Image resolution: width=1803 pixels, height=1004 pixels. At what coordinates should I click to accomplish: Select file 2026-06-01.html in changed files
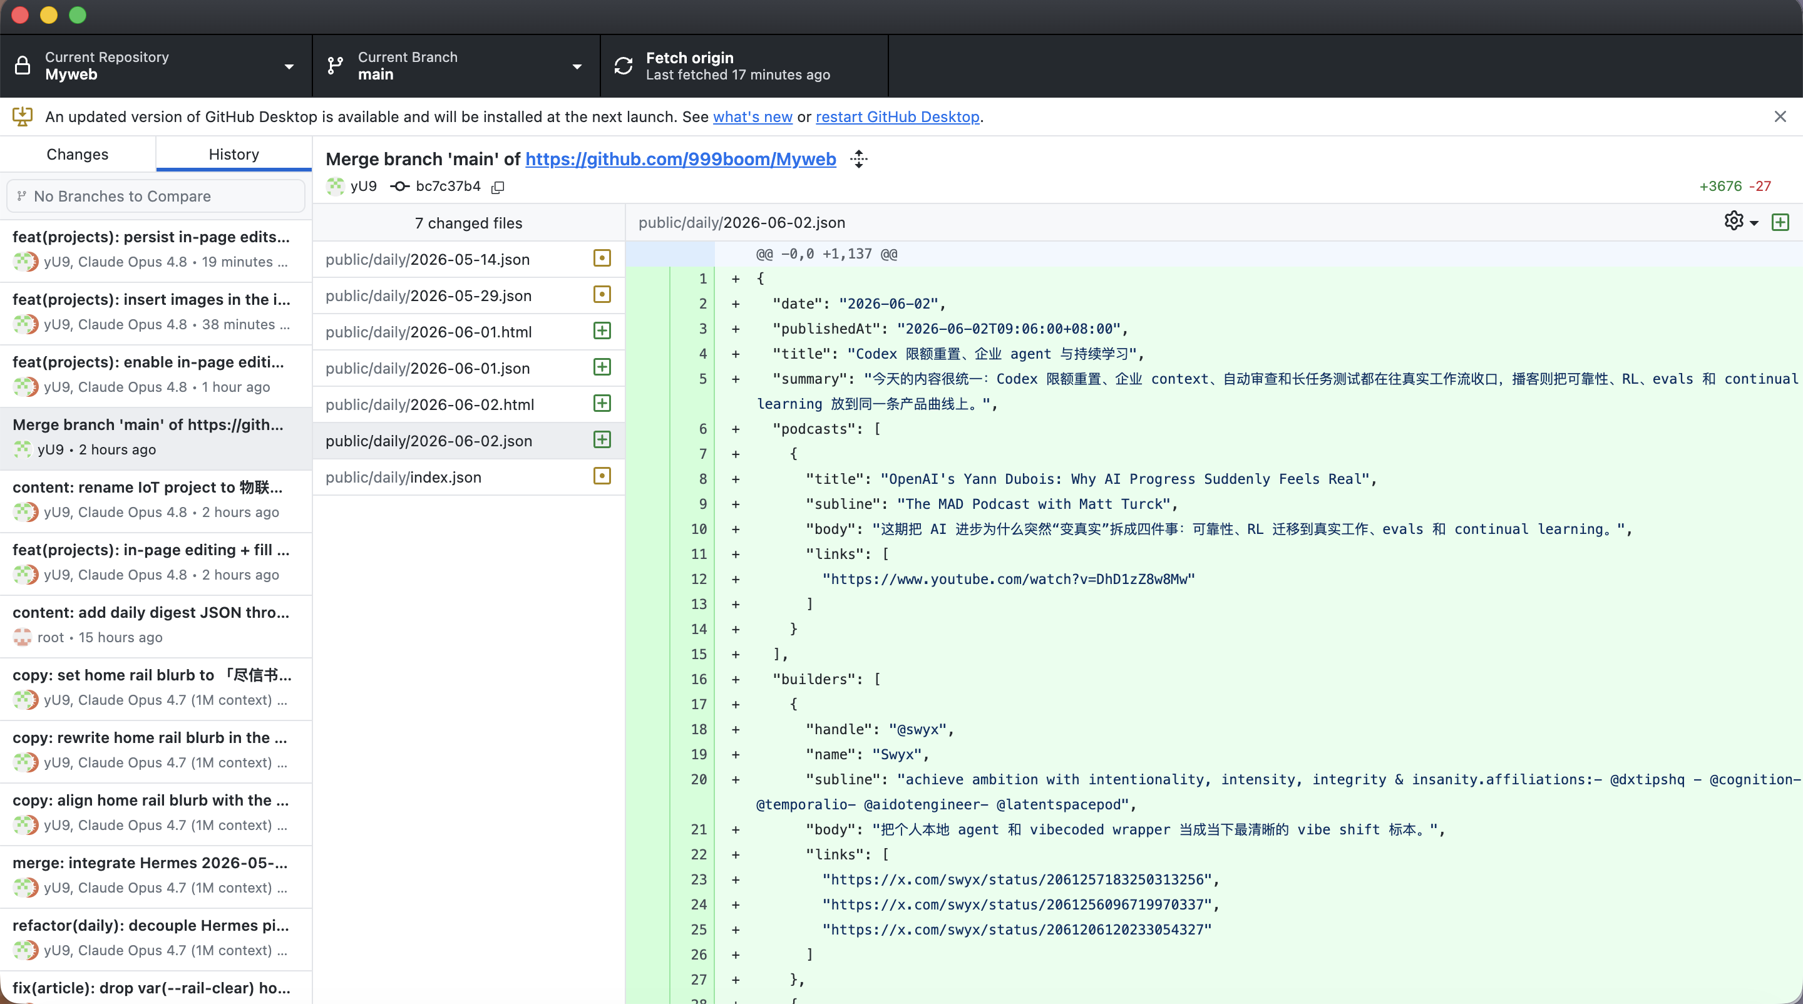tap(468, 332)
